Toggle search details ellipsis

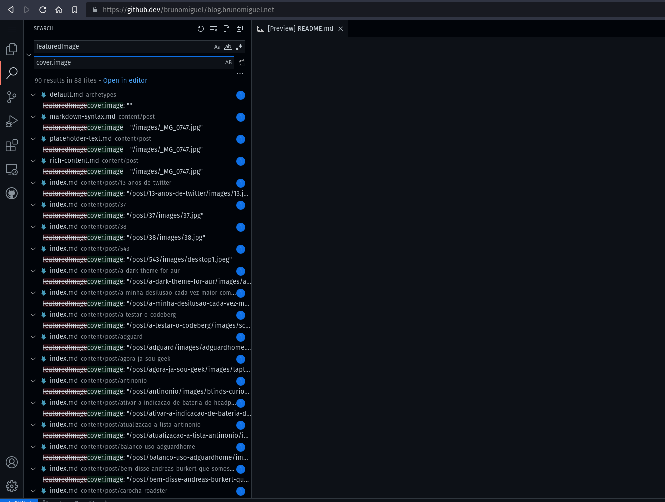point(240,73)
